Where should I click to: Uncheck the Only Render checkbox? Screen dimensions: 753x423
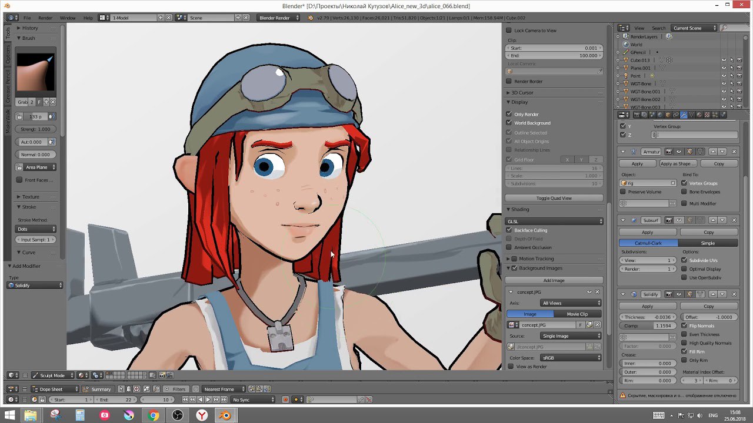509,114
